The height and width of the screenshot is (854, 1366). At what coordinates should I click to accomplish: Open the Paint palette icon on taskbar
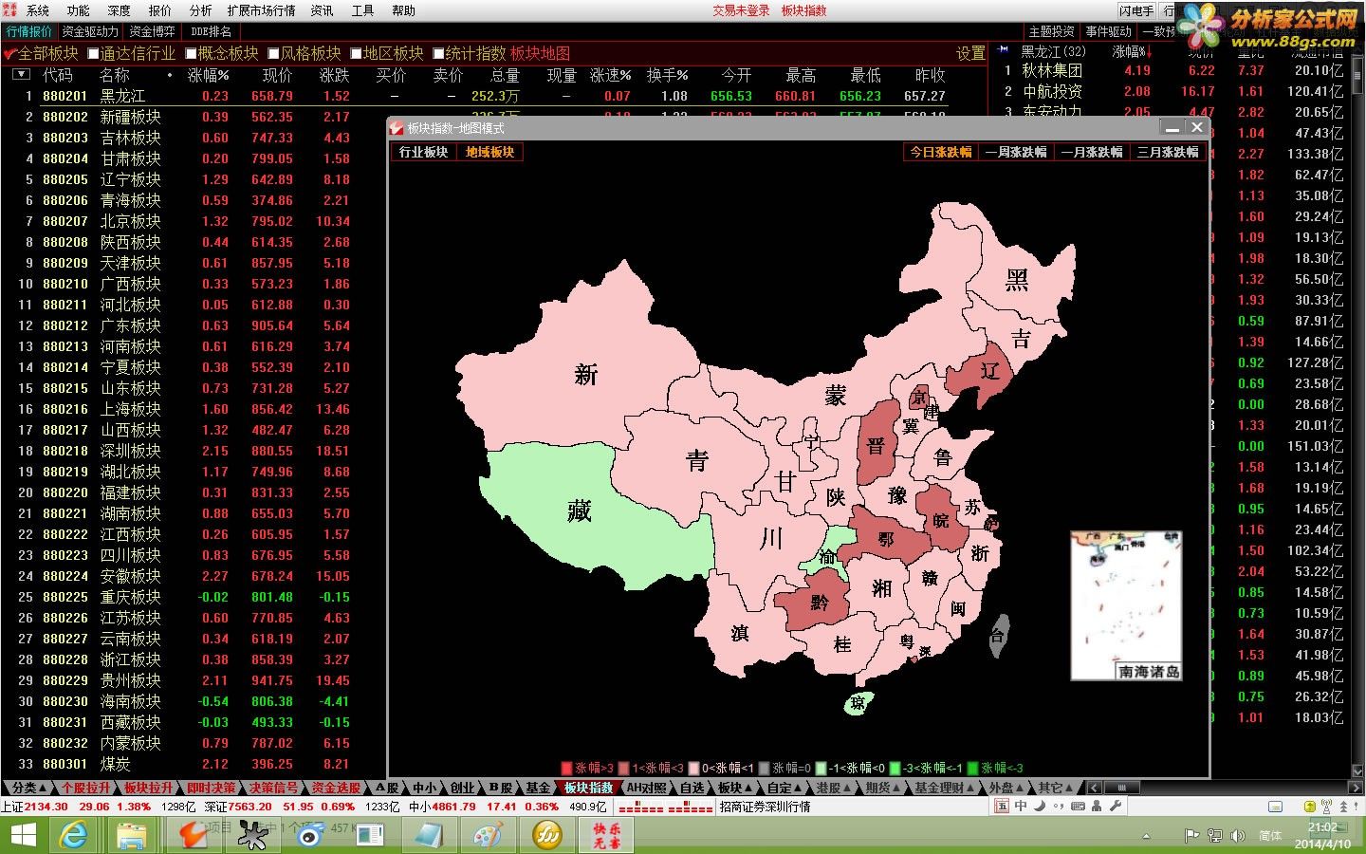pos(489,835)
